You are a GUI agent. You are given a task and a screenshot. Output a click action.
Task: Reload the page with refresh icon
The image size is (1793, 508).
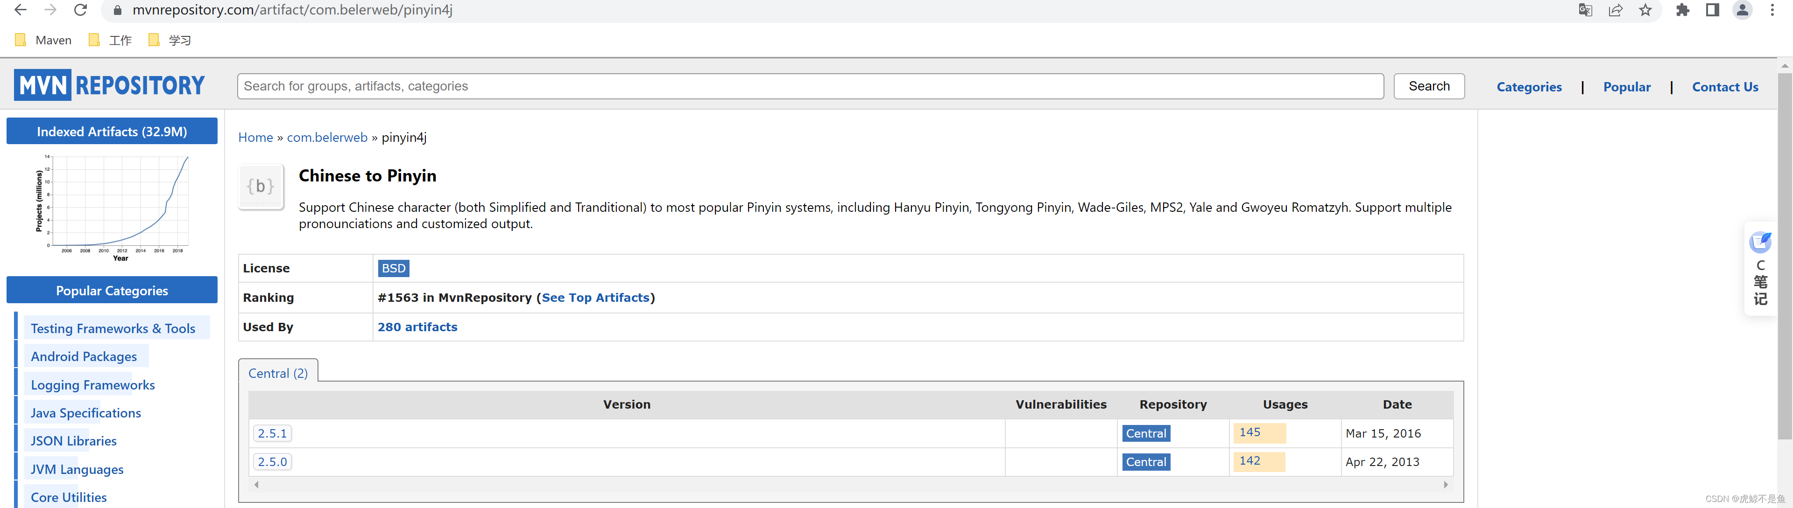click(81, 10)
